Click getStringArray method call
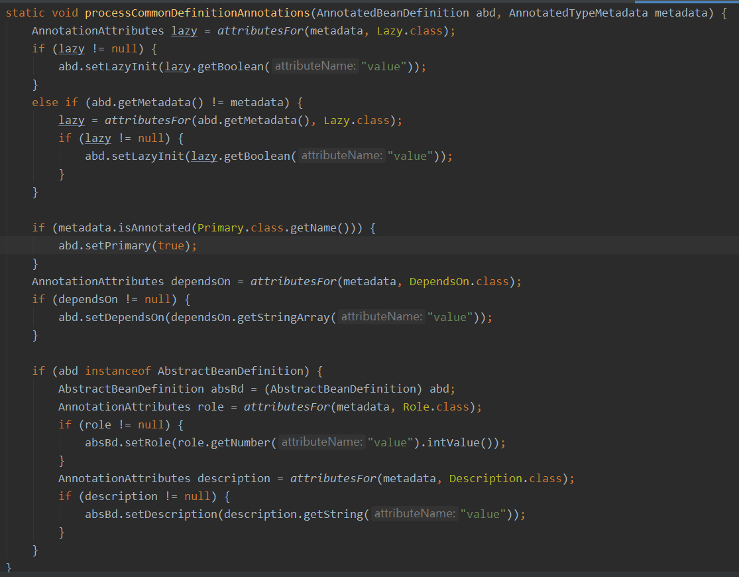 click(283, 318)
